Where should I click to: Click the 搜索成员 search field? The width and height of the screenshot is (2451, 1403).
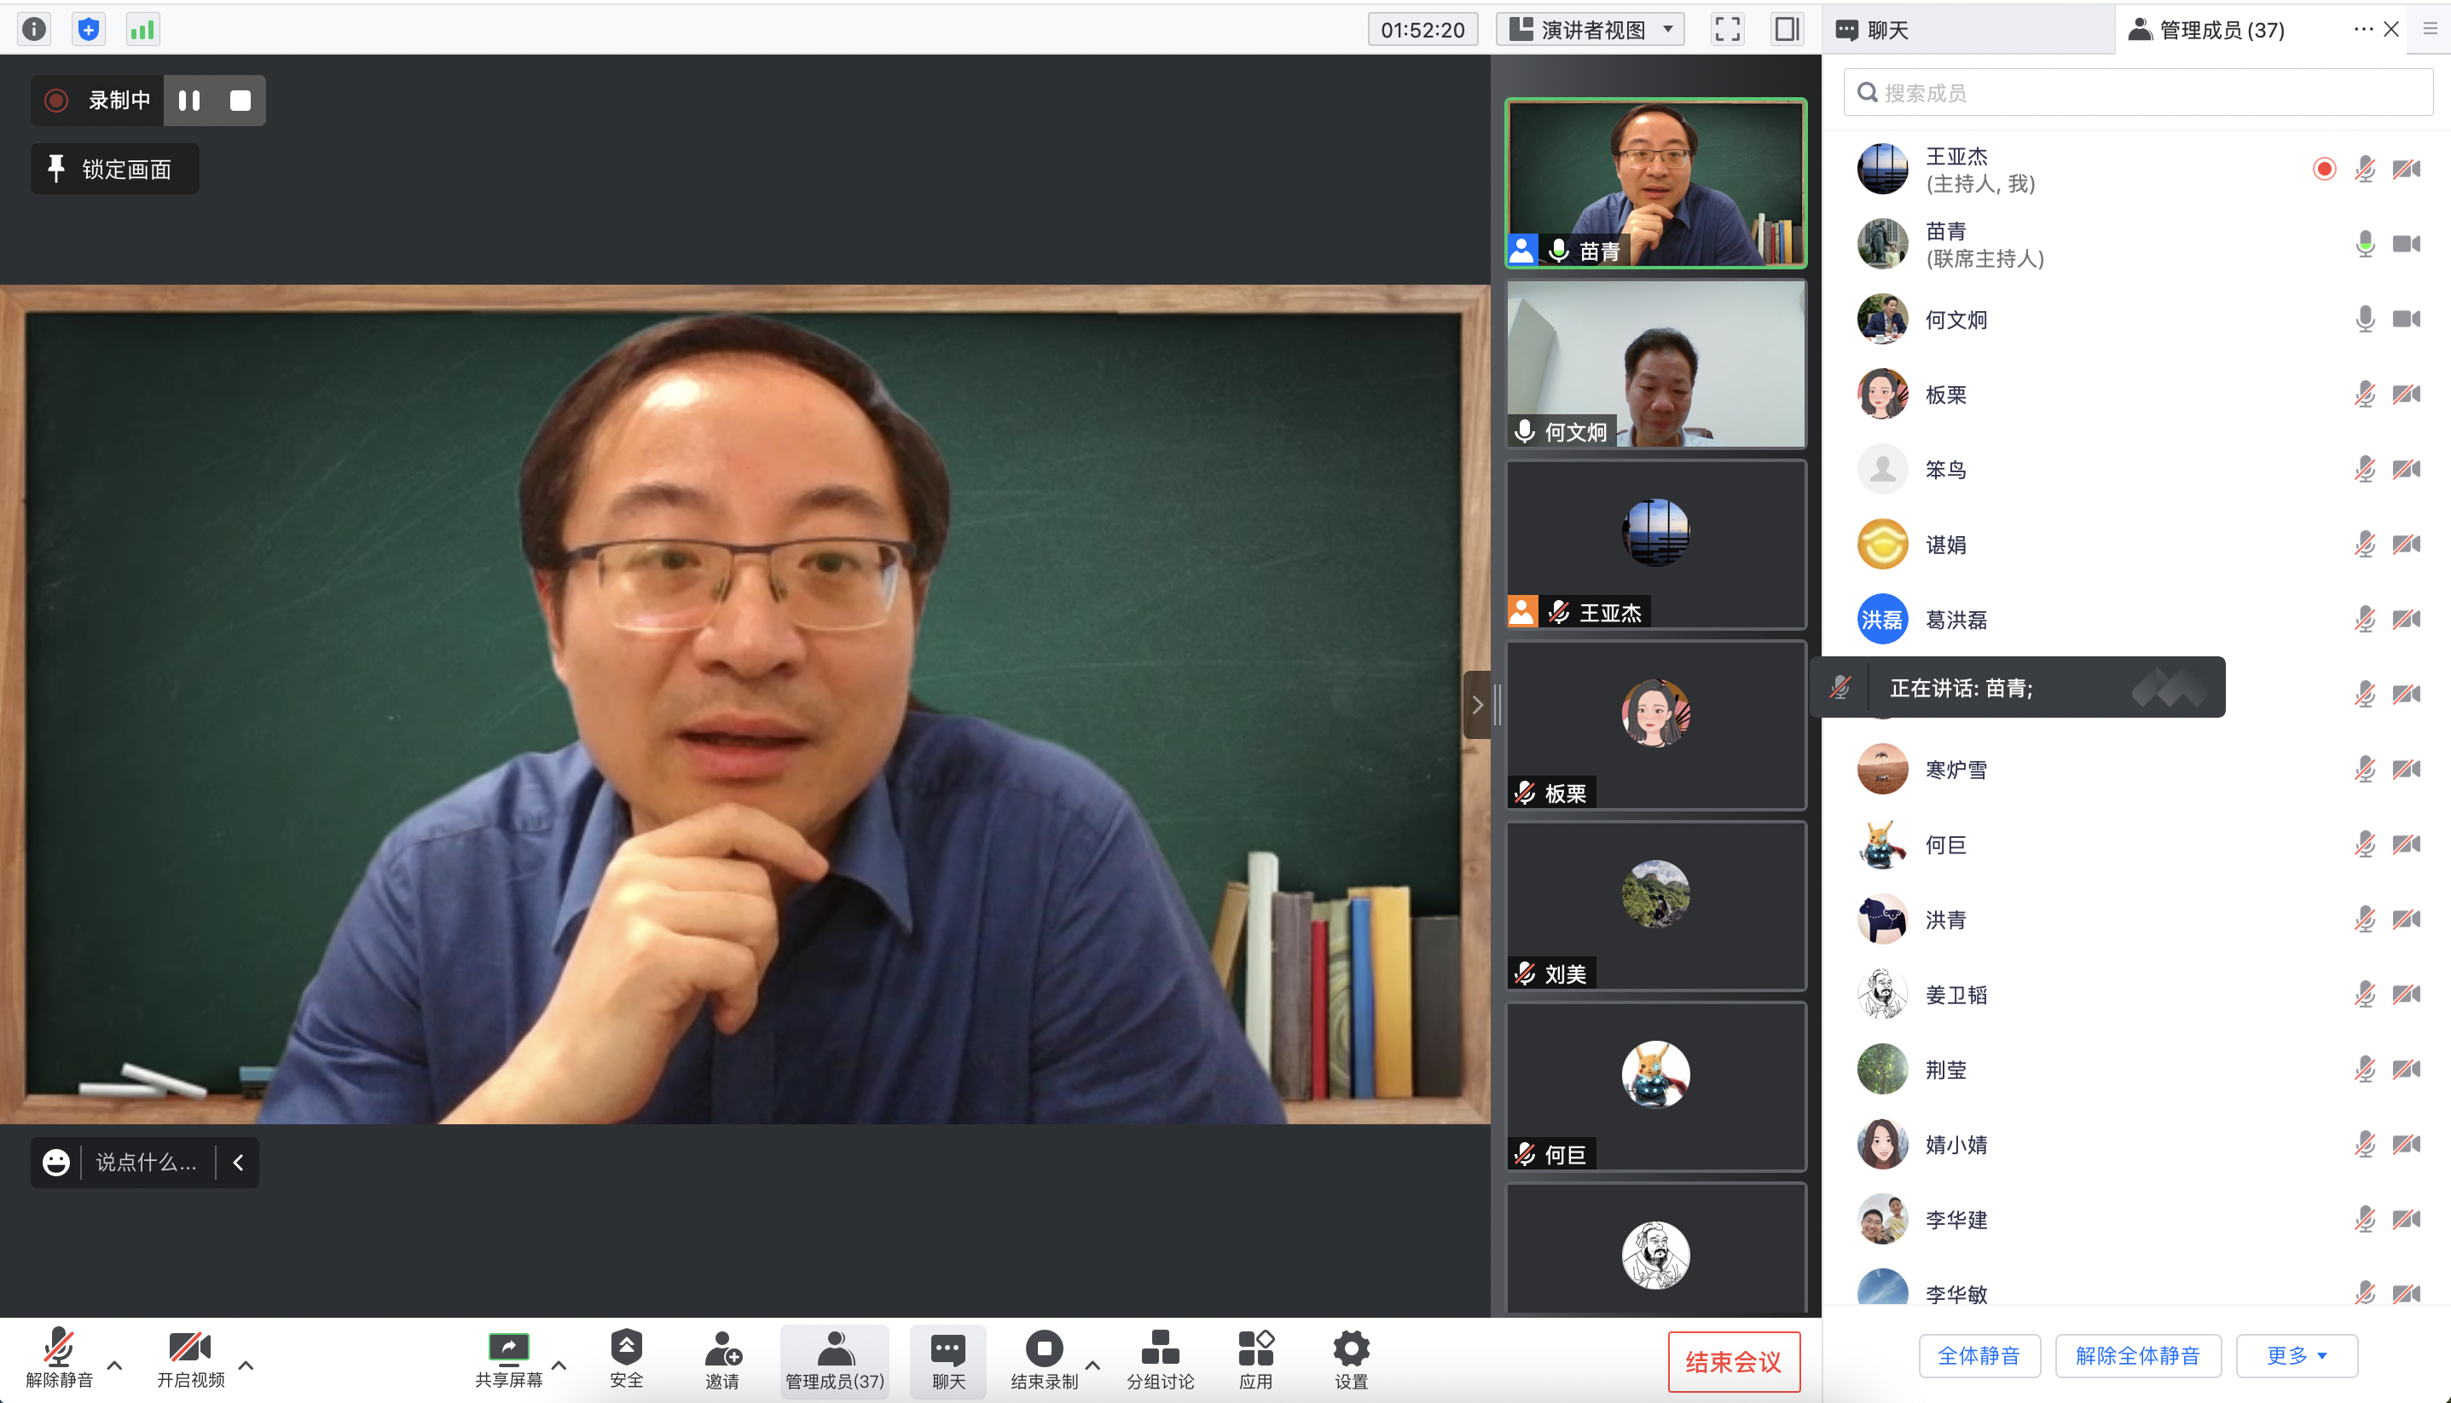(2137, 93)
